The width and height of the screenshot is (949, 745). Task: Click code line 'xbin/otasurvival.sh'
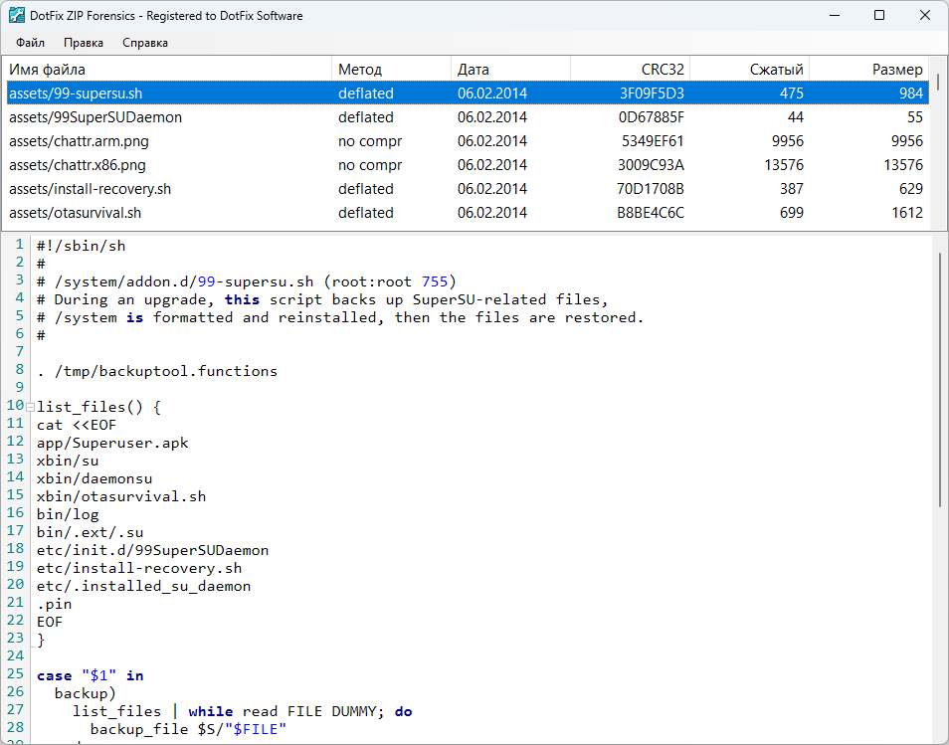(x=121, y=496)
